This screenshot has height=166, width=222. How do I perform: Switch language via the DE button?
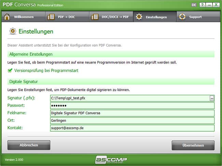tap(194, 5)
